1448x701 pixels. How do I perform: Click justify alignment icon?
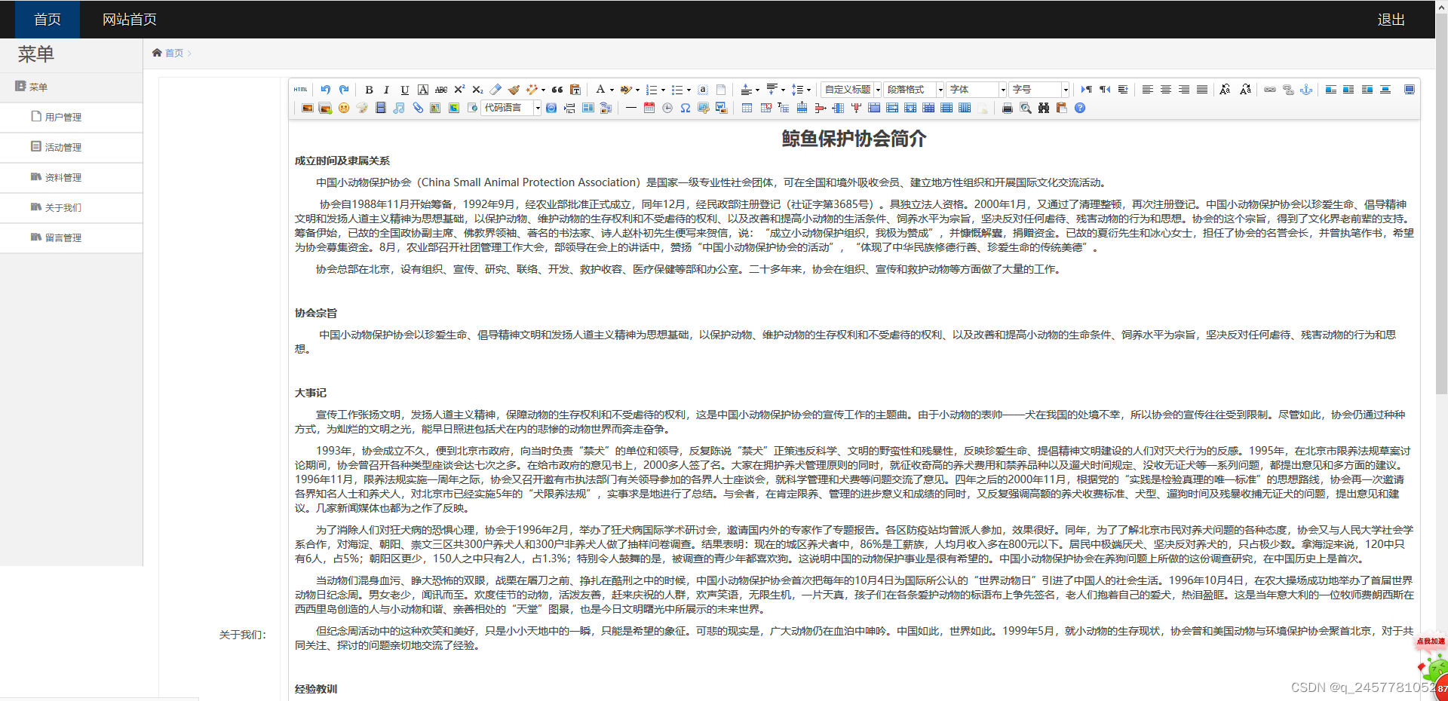click(1202, 90)
